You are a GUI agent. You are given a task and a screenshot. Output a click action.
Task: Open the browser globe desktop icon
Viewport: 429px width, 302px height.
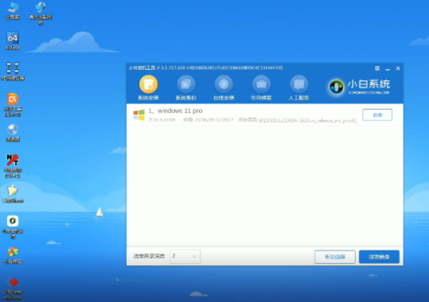(x=13, y=133)
